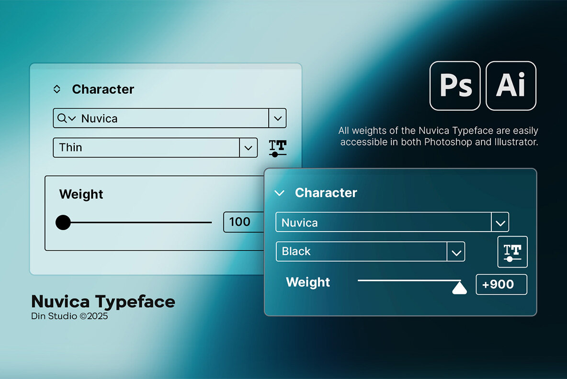The height and width of the screenshot is (379, 567).
Task: Click the Illustrator Ai app icon
Action: point(510,86)
